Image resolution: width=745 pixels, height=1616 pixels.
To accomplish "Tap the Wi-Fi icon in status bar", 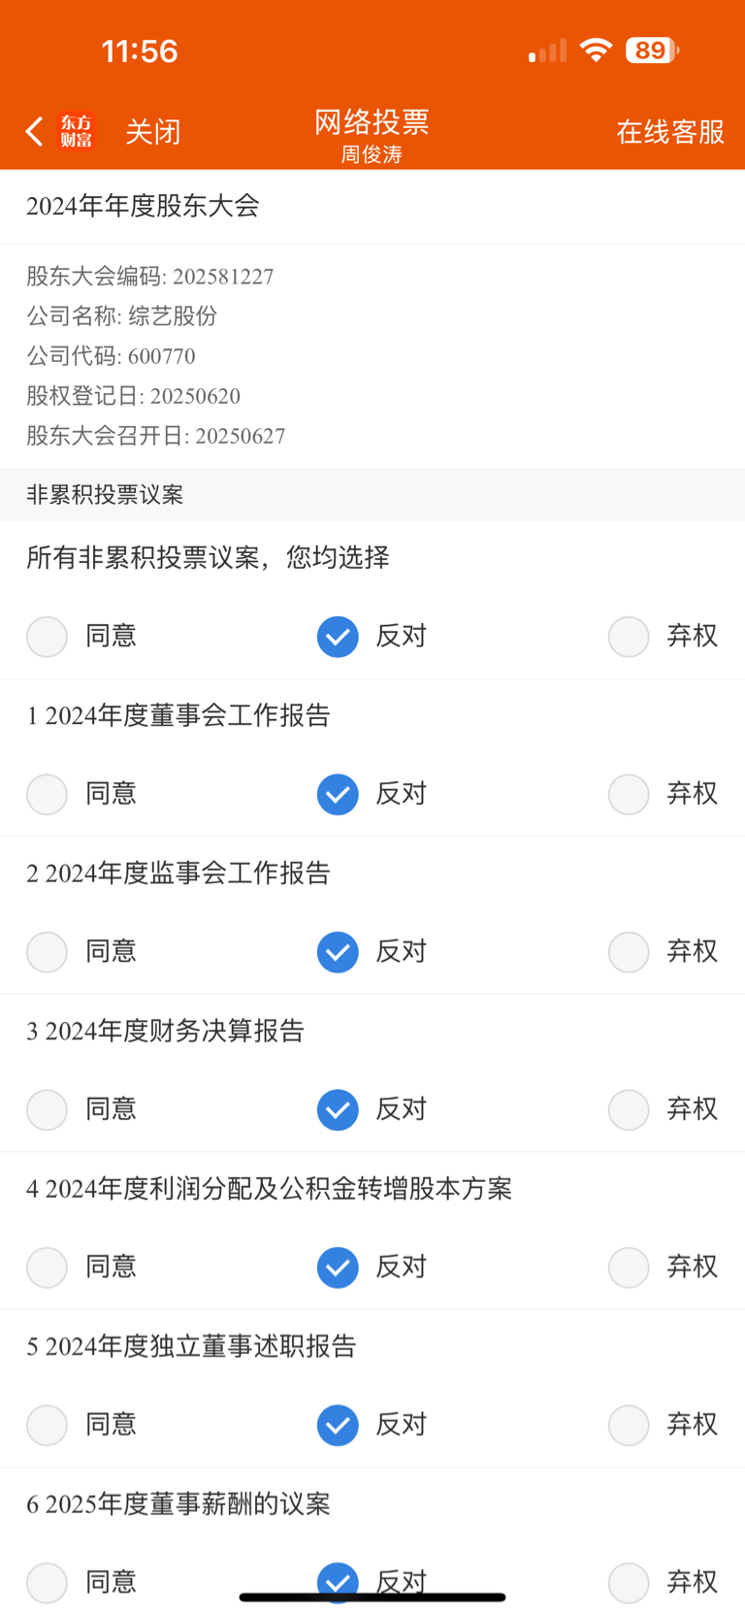I will pos(596,50).
